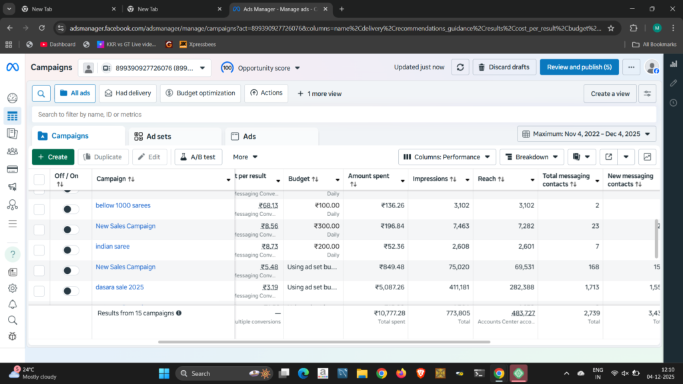This screenshot has height=384, width=683.
Task: Click the search and filter input field
Action: (344, 115)
